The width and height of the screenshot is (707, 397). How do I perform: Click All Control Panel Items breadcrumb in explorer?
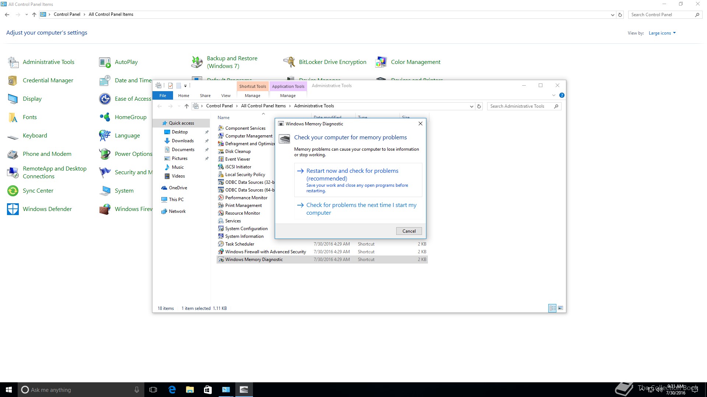point(263,106)
